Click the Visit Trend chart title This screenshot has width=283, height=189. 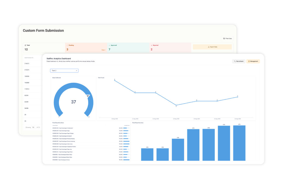101,78
